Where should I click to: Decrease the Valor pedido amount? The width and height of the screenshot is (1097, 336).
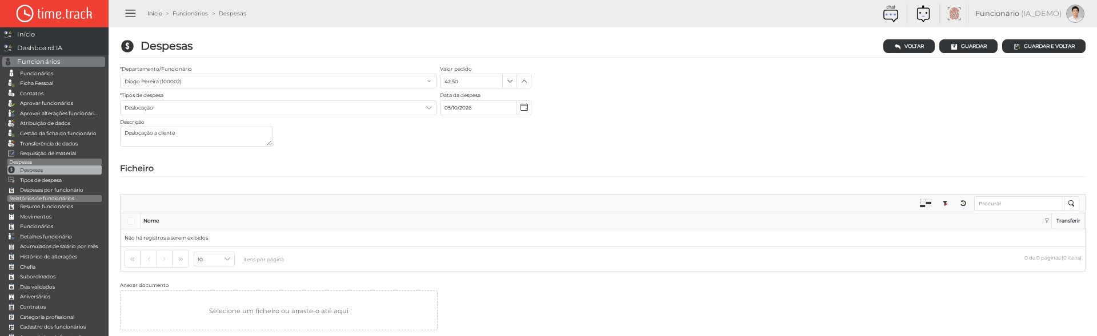coord(510,82)
